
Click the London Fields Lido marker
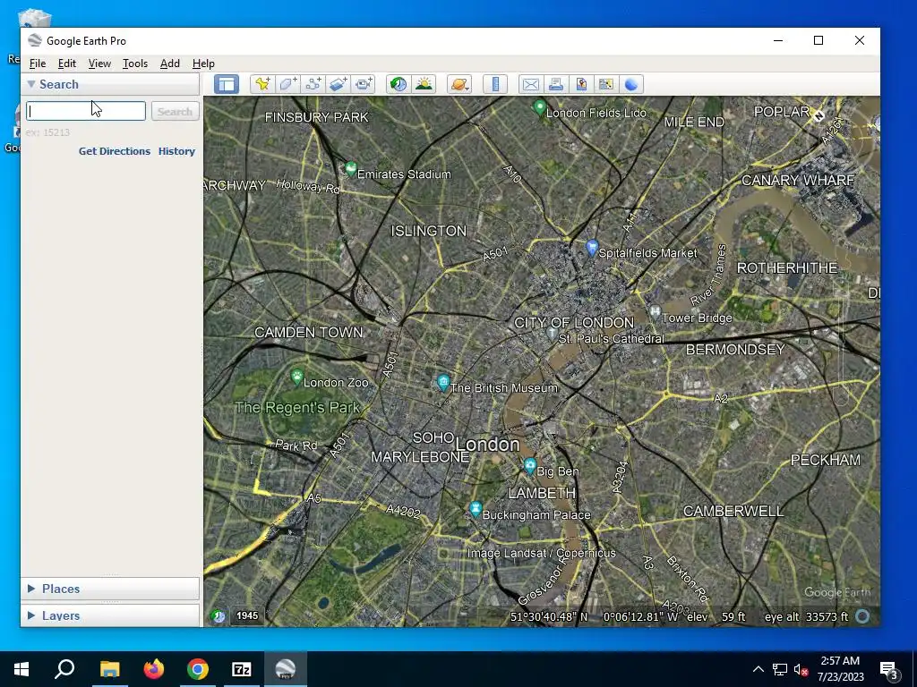point(539,108)
